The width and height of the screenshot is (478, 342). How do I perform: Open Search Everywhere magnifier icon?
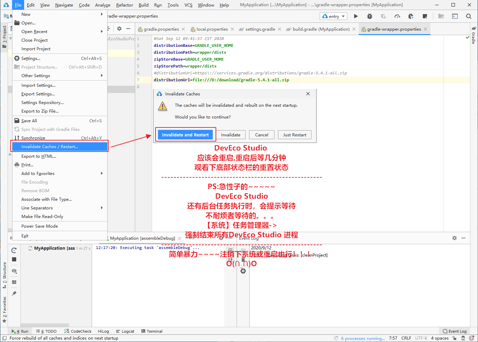tap(469, 16)
